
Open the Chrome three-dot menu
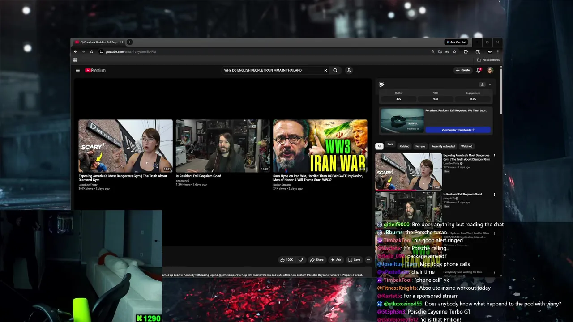498,51
